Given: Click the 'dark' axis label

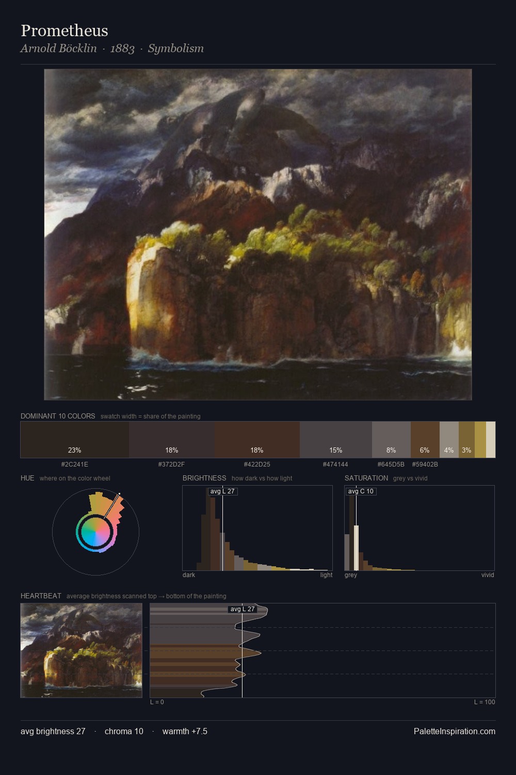Looking at the screenshot, I should tap(189, 575).
